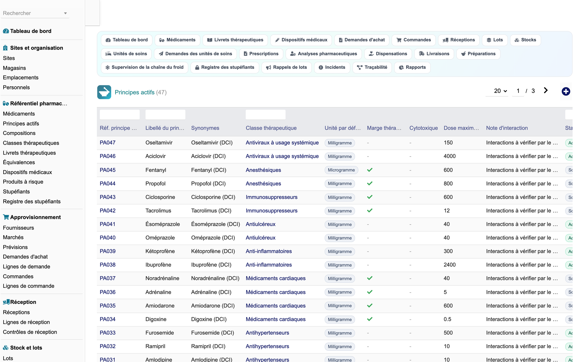Open record PA045 link

click(x=108, y=170)
